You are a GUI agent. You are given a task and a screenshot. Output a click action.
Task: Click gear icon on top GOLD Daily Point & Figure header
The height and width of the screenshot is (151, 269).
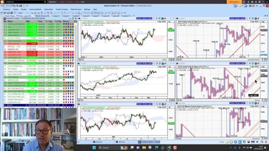(256, 18)
